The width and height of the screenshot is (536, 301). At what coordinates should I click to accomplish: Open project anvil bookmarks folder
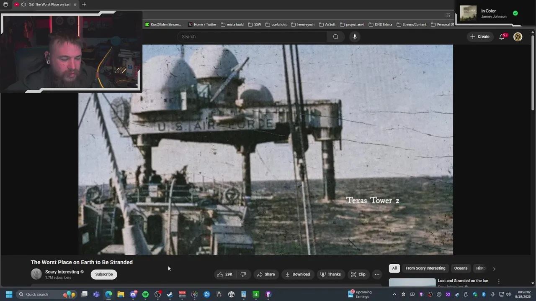(x=352, y=25)
